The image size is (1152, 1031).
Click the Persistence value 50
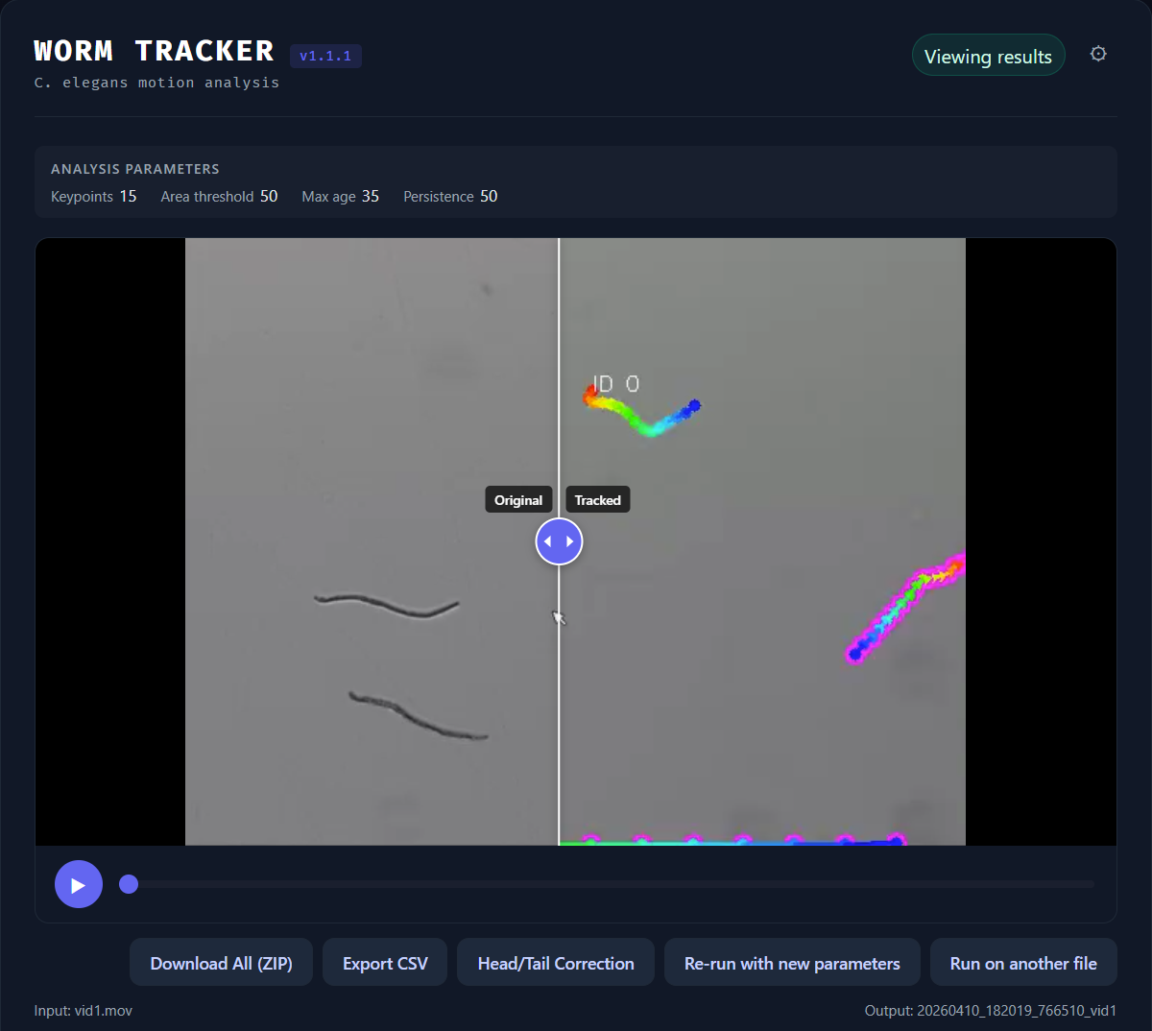[489, 196]
